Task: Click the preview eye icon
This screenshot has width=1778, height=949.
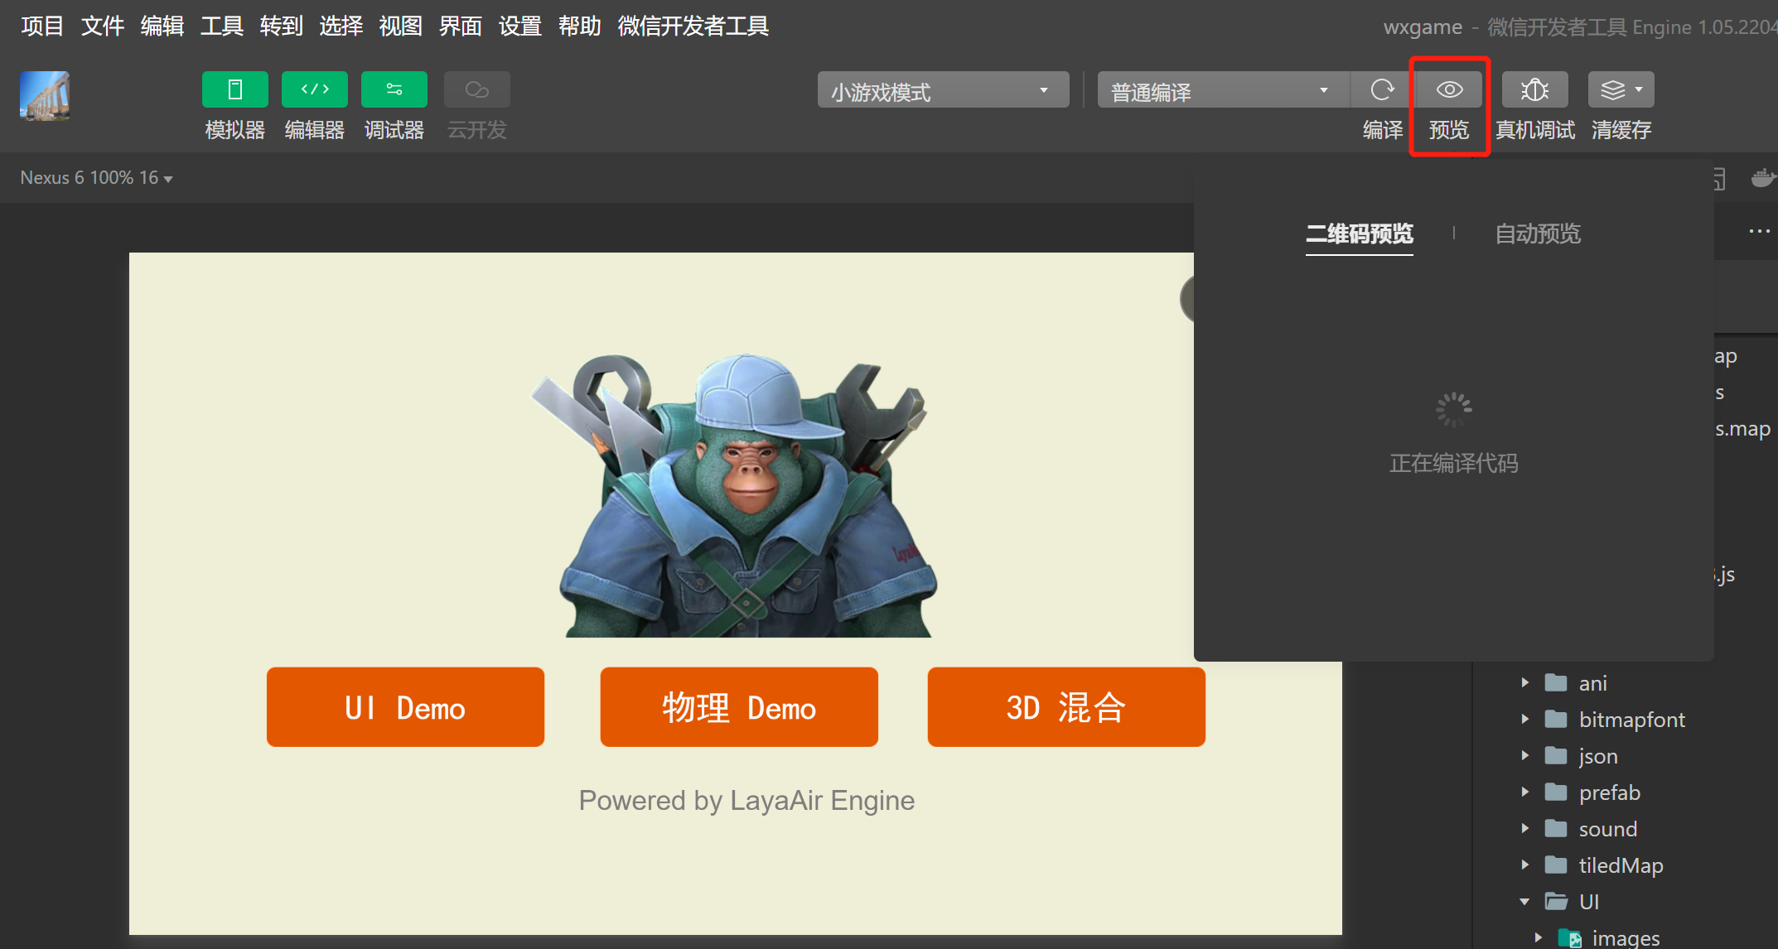Action: point(1449,89)
